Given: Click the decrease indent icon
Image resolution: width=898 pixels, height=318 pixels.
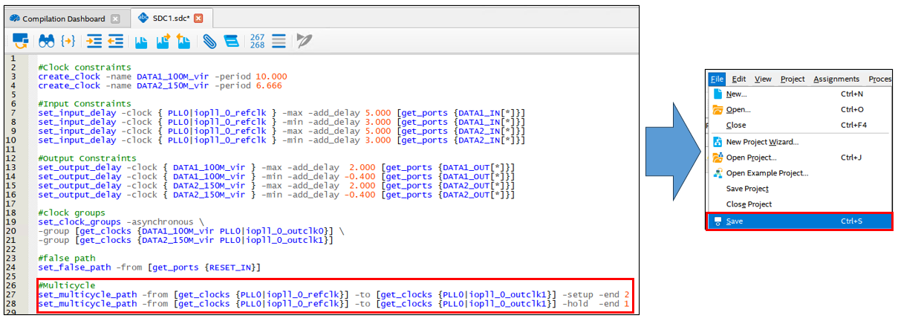Looking at the screenshot, I should point(115,41).
